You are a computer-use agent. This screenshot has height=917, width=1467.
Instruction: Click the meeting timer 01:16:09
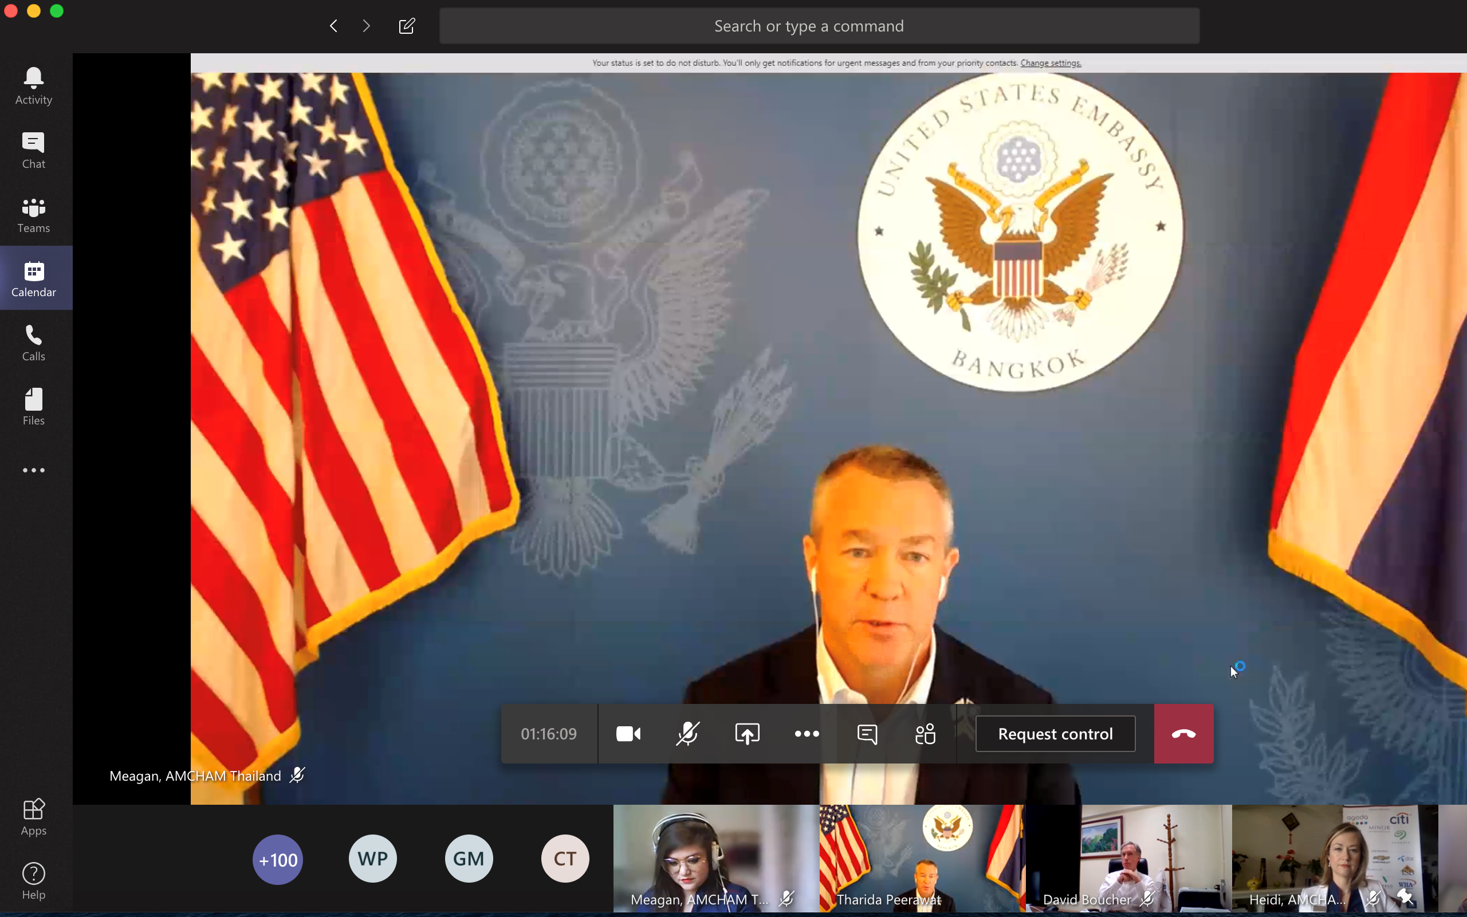tap(549, 734)
